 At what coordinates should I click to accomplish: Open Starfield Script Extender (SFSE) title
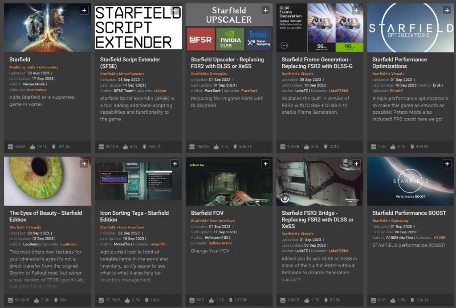[x=130, y=63]
